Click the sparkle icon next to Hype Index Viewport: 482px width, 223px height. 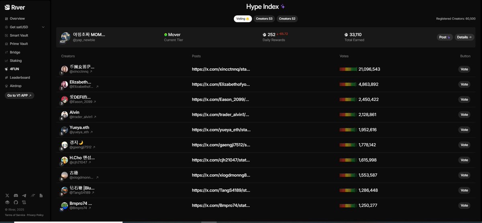(283, 6)
